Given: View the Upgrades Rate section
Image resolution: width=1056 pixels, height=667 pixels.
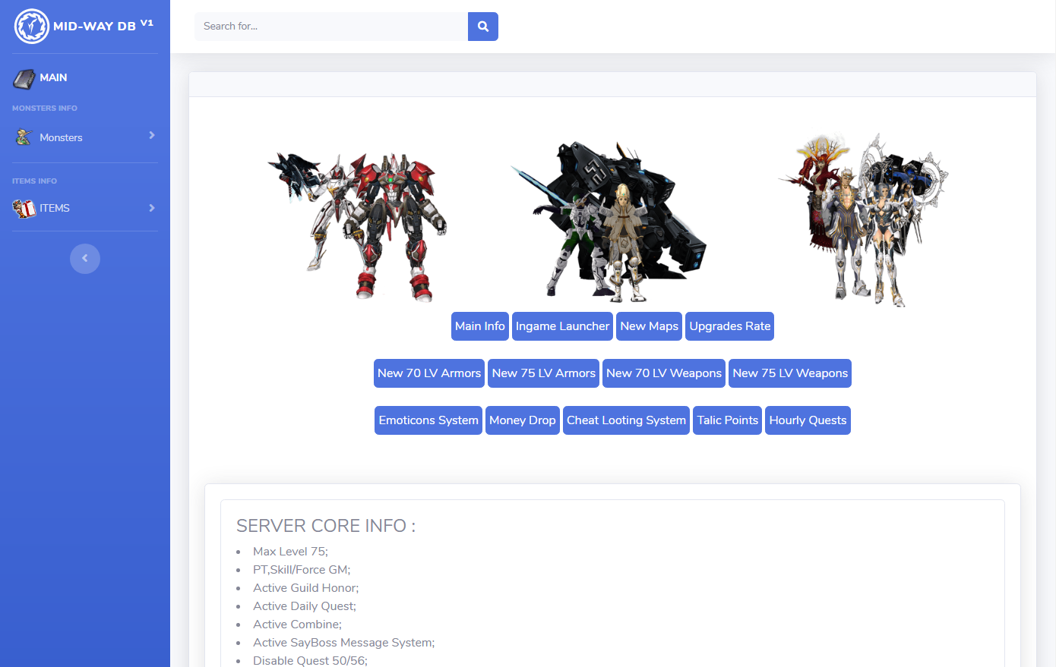Looking at the screenshot, I should point(730,326).
